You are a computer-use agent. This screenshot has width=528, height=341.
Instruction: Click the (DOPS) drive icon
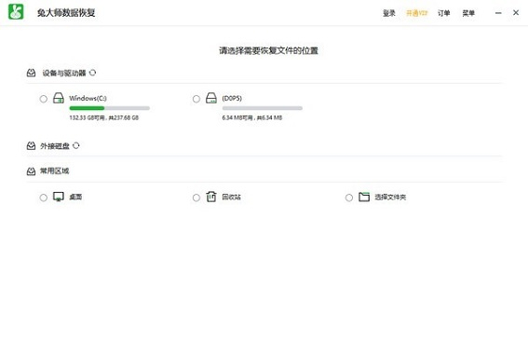[211, 98]
